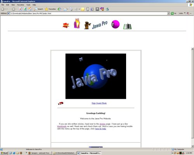Image resolution: width=194 pixels, height=155 pixels.
Task: Go to the browser Home page icon
Action: [x=30, y=9]
